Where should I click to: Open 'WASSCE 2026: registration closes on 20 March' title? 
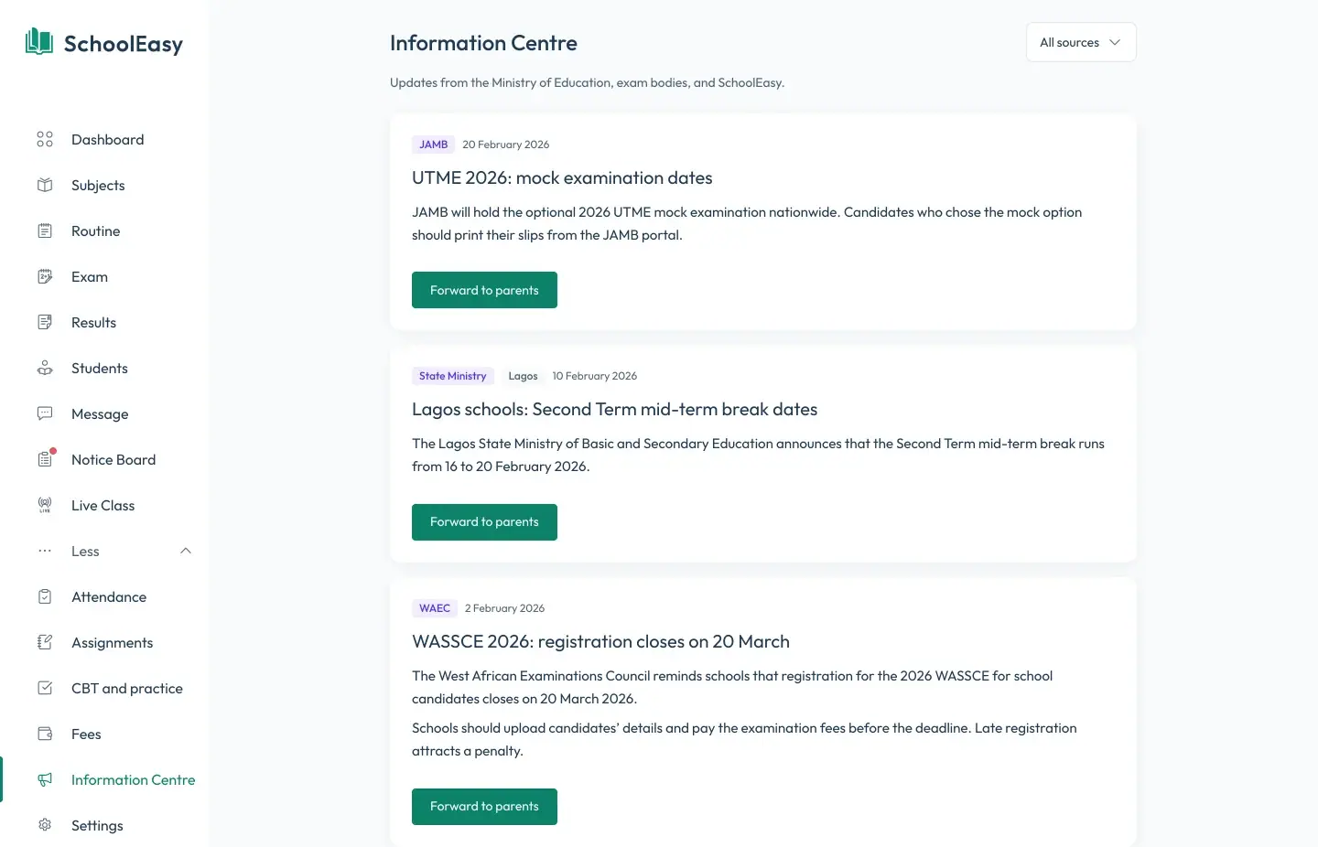coord(600,641)
